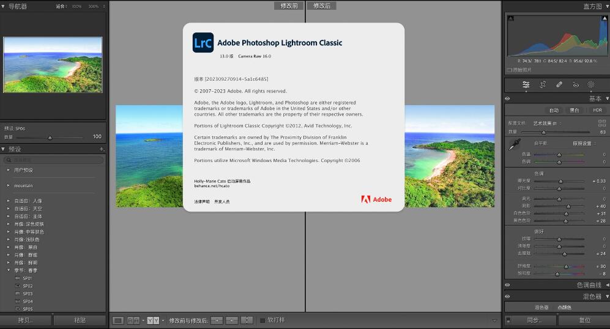The width and height of the screenshot is (610, 329).
Task: Switch to the 混色器 mixer tab
Action: [541, 307]
